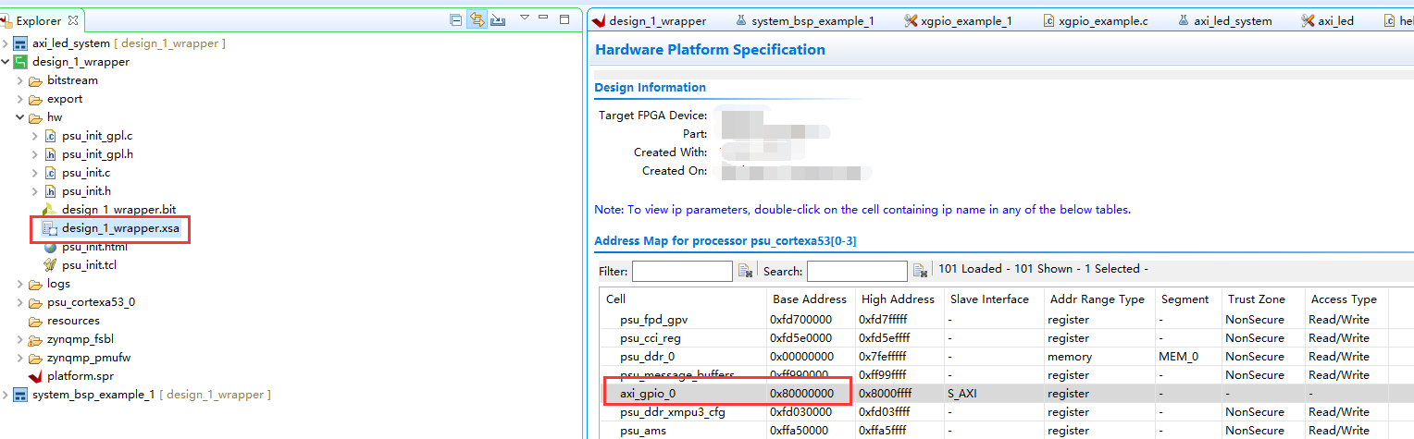Select the axi_led_system system project icon
This screenshot has width=1414, height=439.
click(x=20, y=43)
